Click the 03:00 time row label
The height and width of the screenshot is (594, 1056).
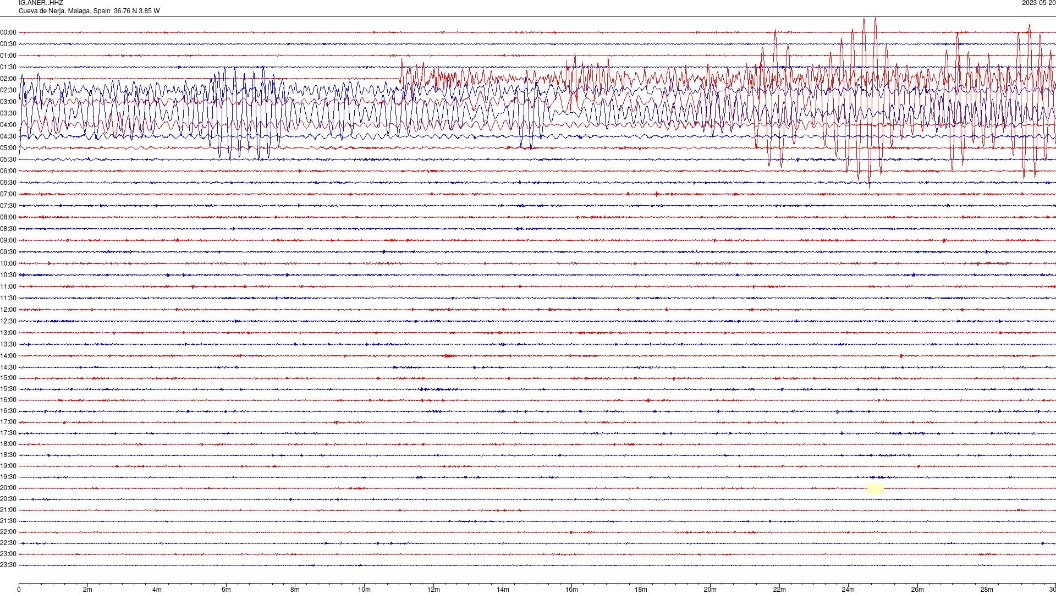pyautogui.click(x=8, y=102)
